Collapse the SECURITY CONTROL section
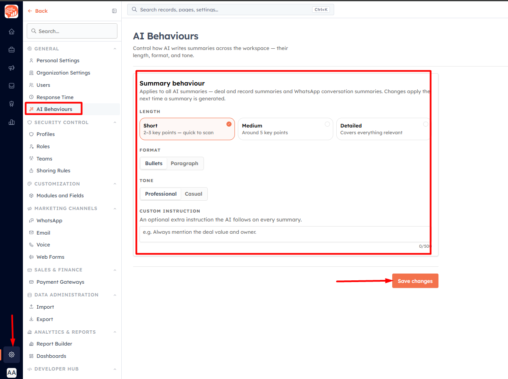Screen dimensions: 508x379 coord(115,122)
